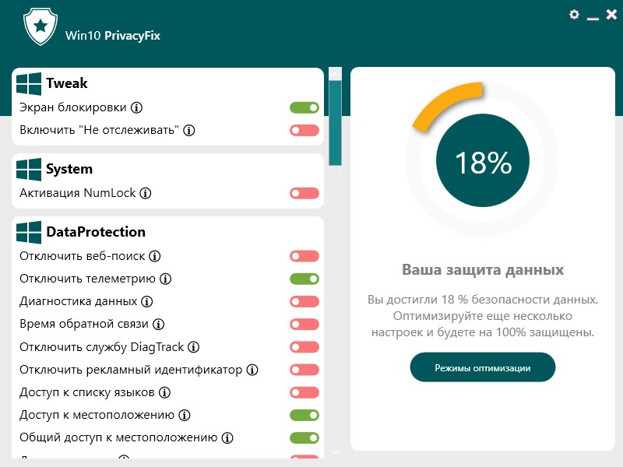Enable the "Отключить веб-поиск" toggle
Image resolution: width=623 pixels, height=467 pixels.
pos(304,255)
